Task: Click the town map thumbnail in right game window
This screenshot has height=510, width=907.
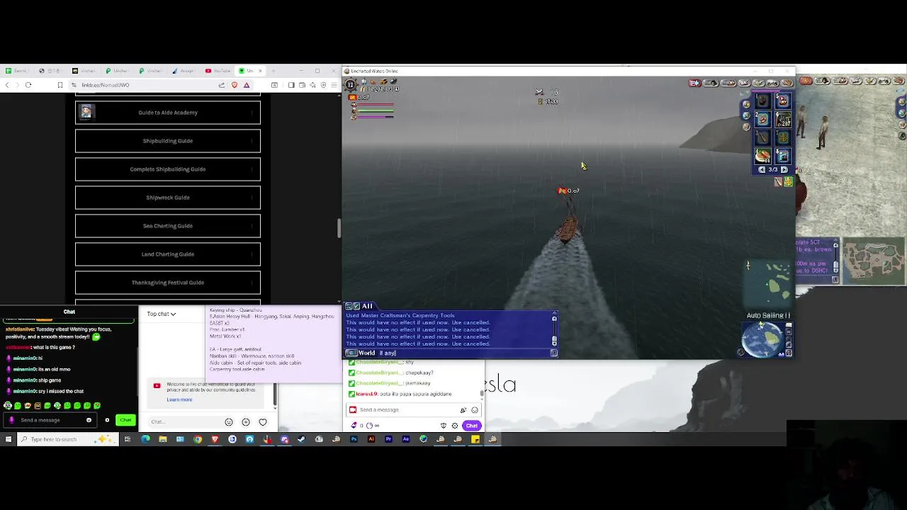Action: coord(873,261)
